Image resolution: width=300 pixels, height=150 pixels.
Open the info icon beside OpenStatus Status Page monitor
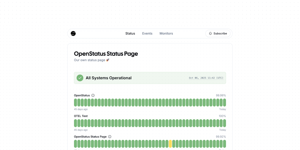tap(110, 137)
